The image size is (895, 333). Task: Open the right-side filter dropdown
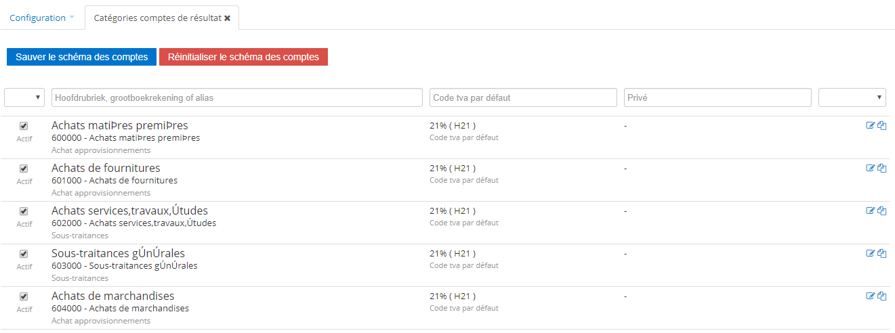tap(852, 97)
